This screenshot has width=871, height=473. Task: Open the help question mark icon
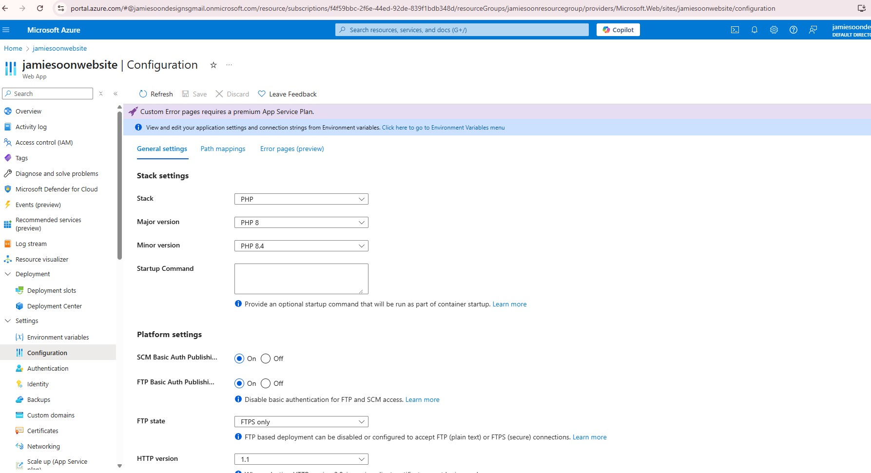tap(794, 30)
